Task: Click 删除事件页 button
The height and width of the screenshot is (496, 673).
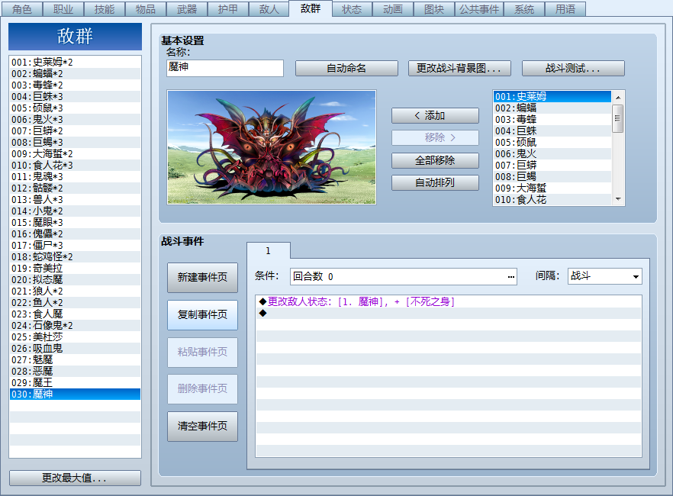Action: click(202, 388)
